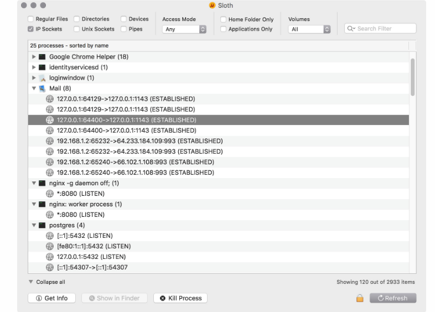This screenshot has height=312, width=435.
Task: Uncheck the IP Sockets checkbox
Action: (x=30, y=29)
